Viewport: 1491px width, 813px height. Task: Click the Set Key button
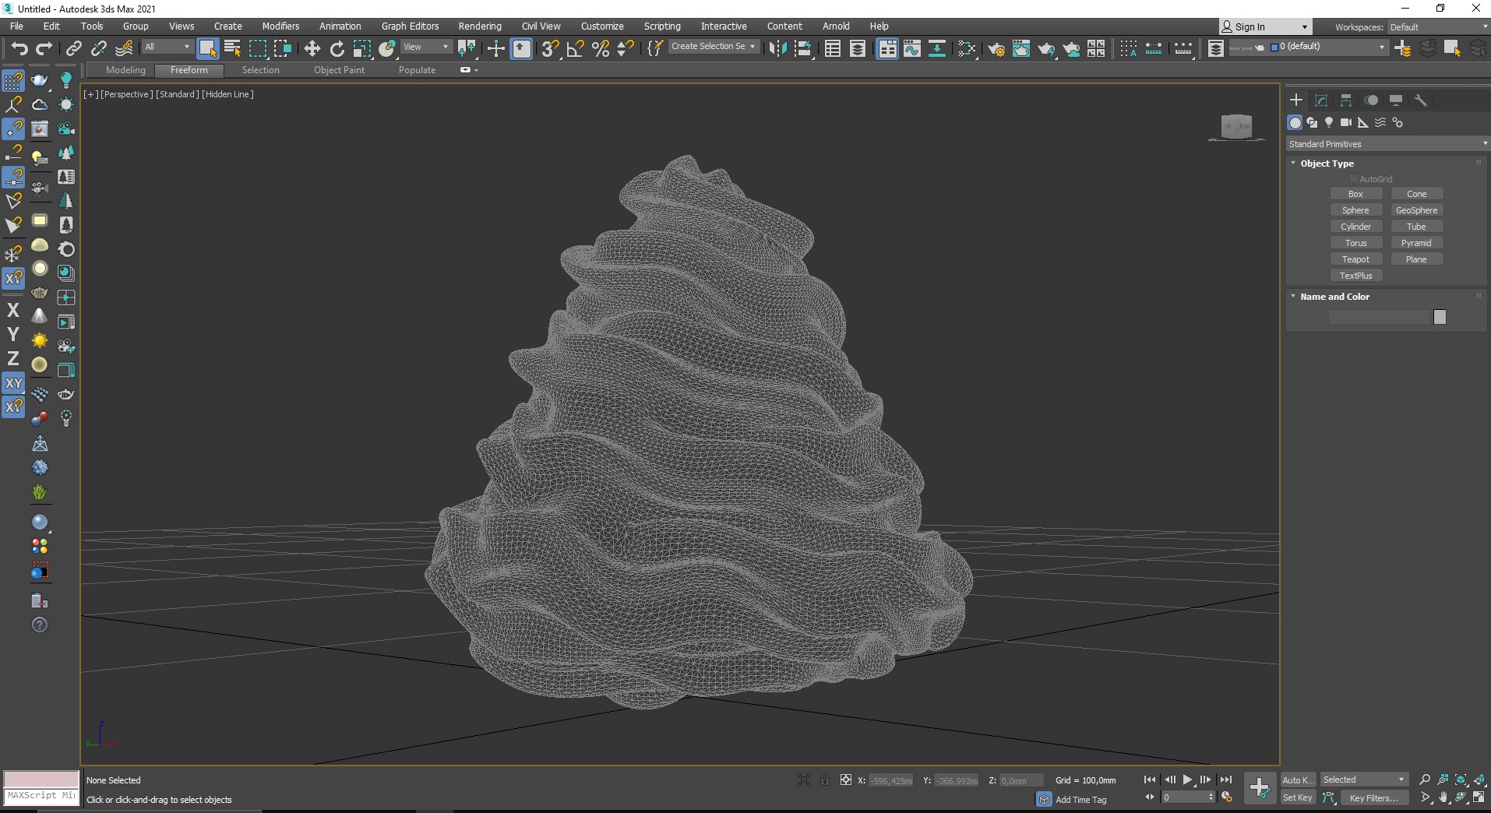click(1298, 797)
